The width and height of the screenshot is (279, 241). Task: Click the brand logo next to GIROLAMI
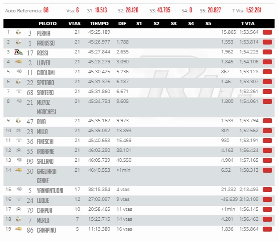point(19,71)
